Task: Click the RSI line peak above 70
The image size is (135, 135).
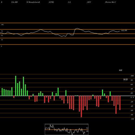Action: 77,28
